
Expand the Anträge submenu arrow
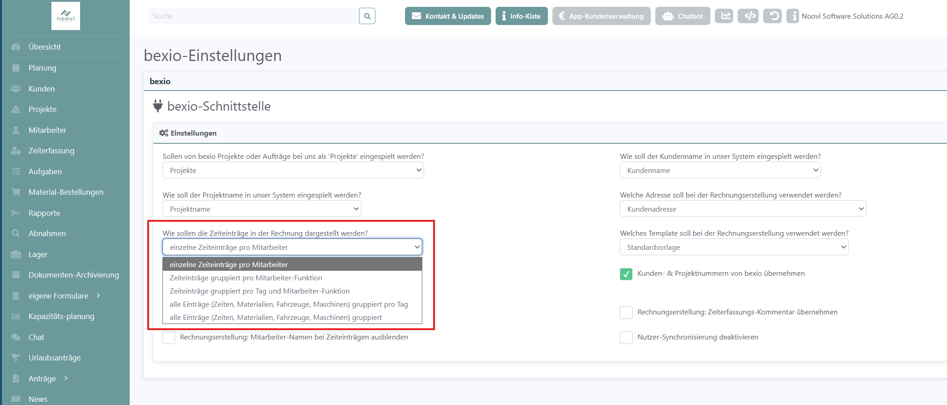click(66, 379)
